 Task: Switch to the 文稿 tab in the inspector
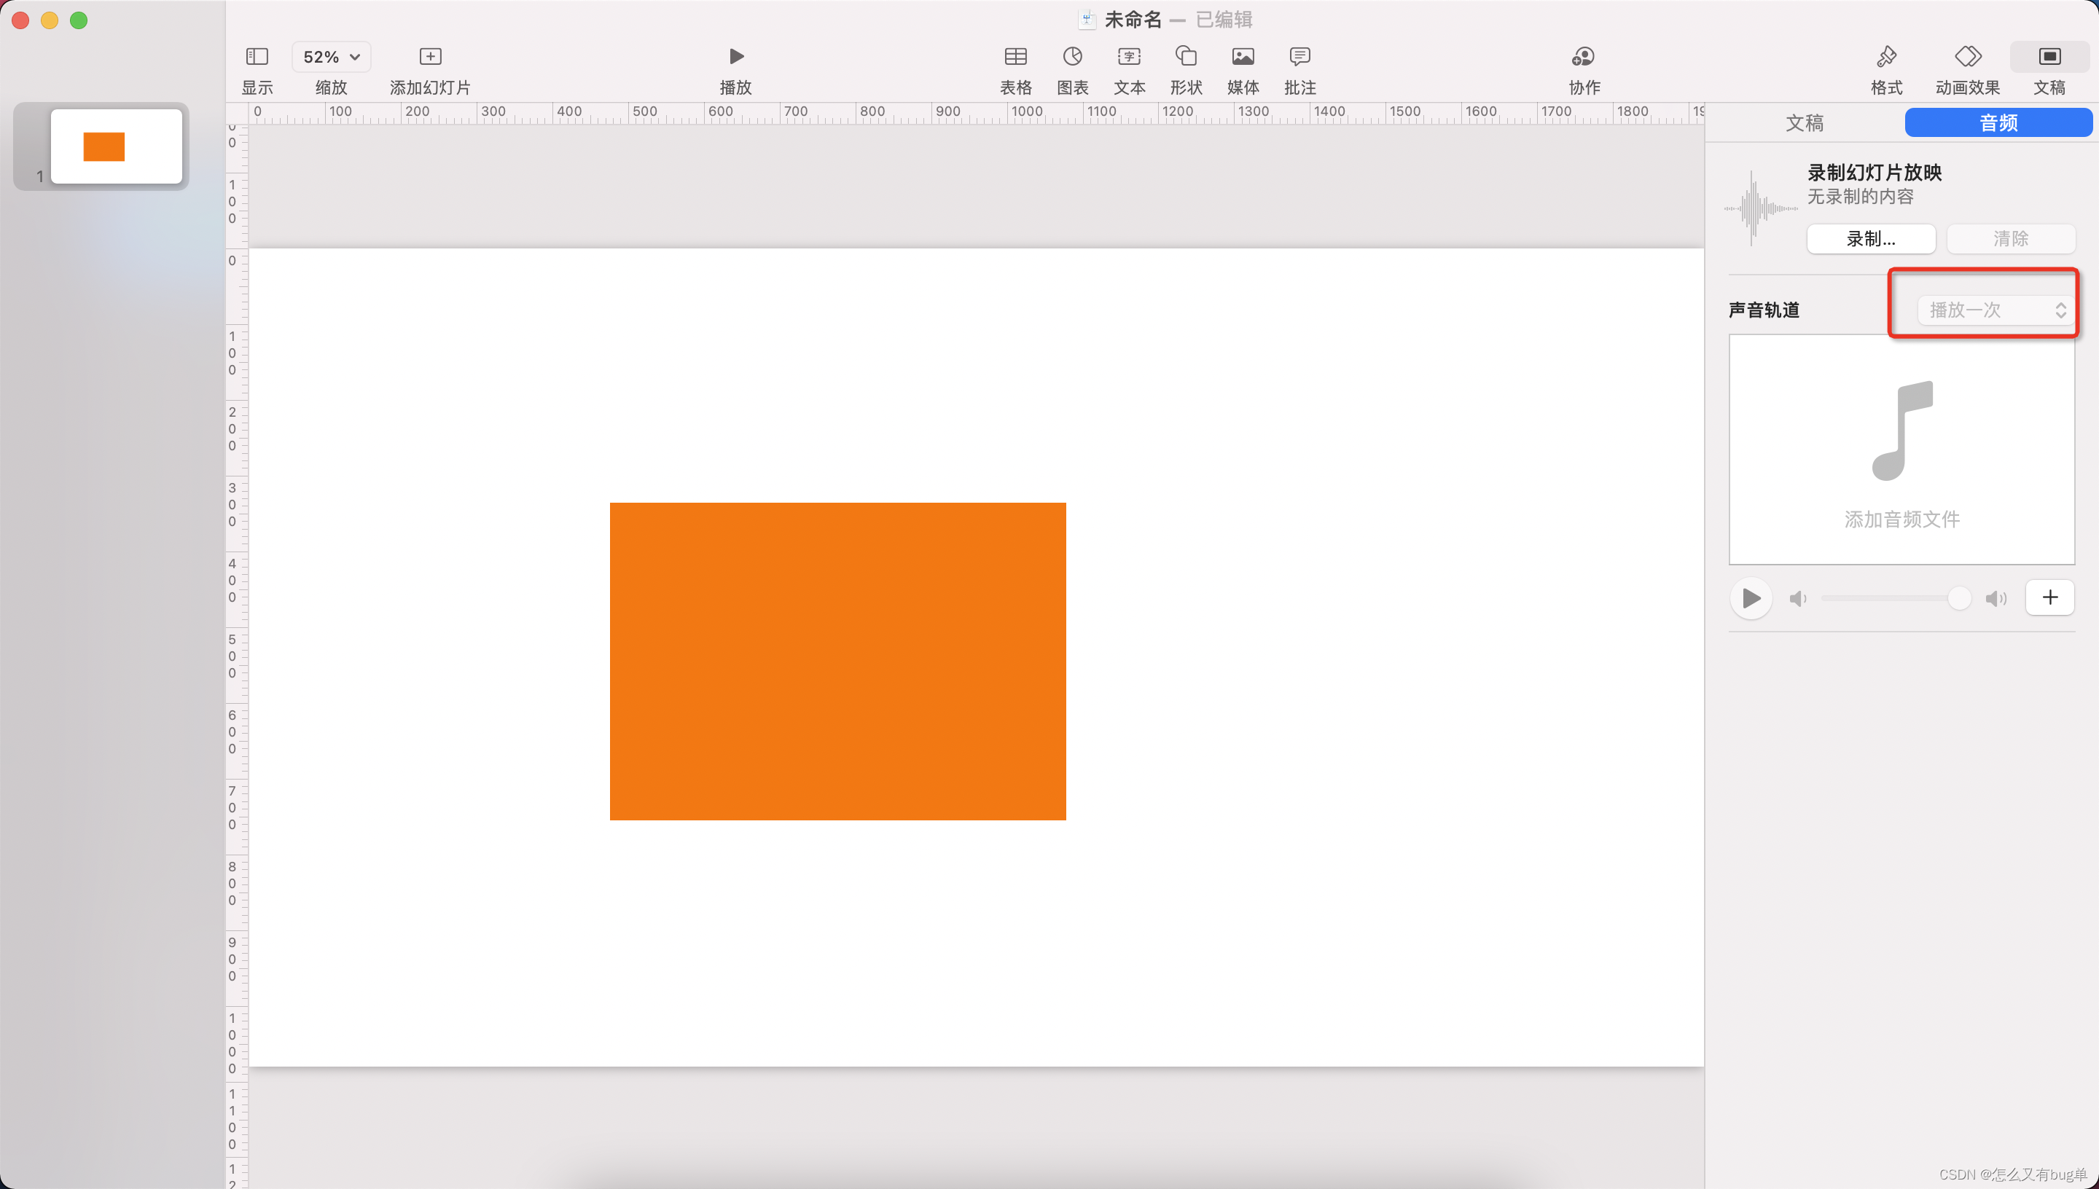(x=1803, y=122)
